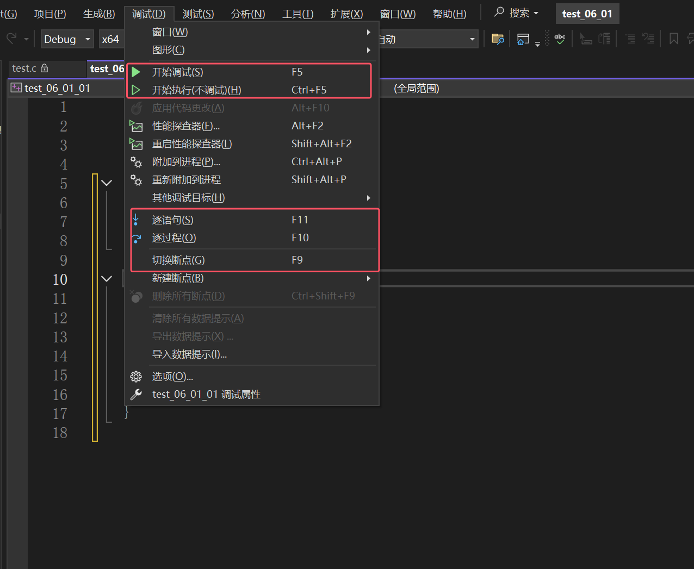
Task: Click the bookmark toolbar icon
Action: click(673, 39)
